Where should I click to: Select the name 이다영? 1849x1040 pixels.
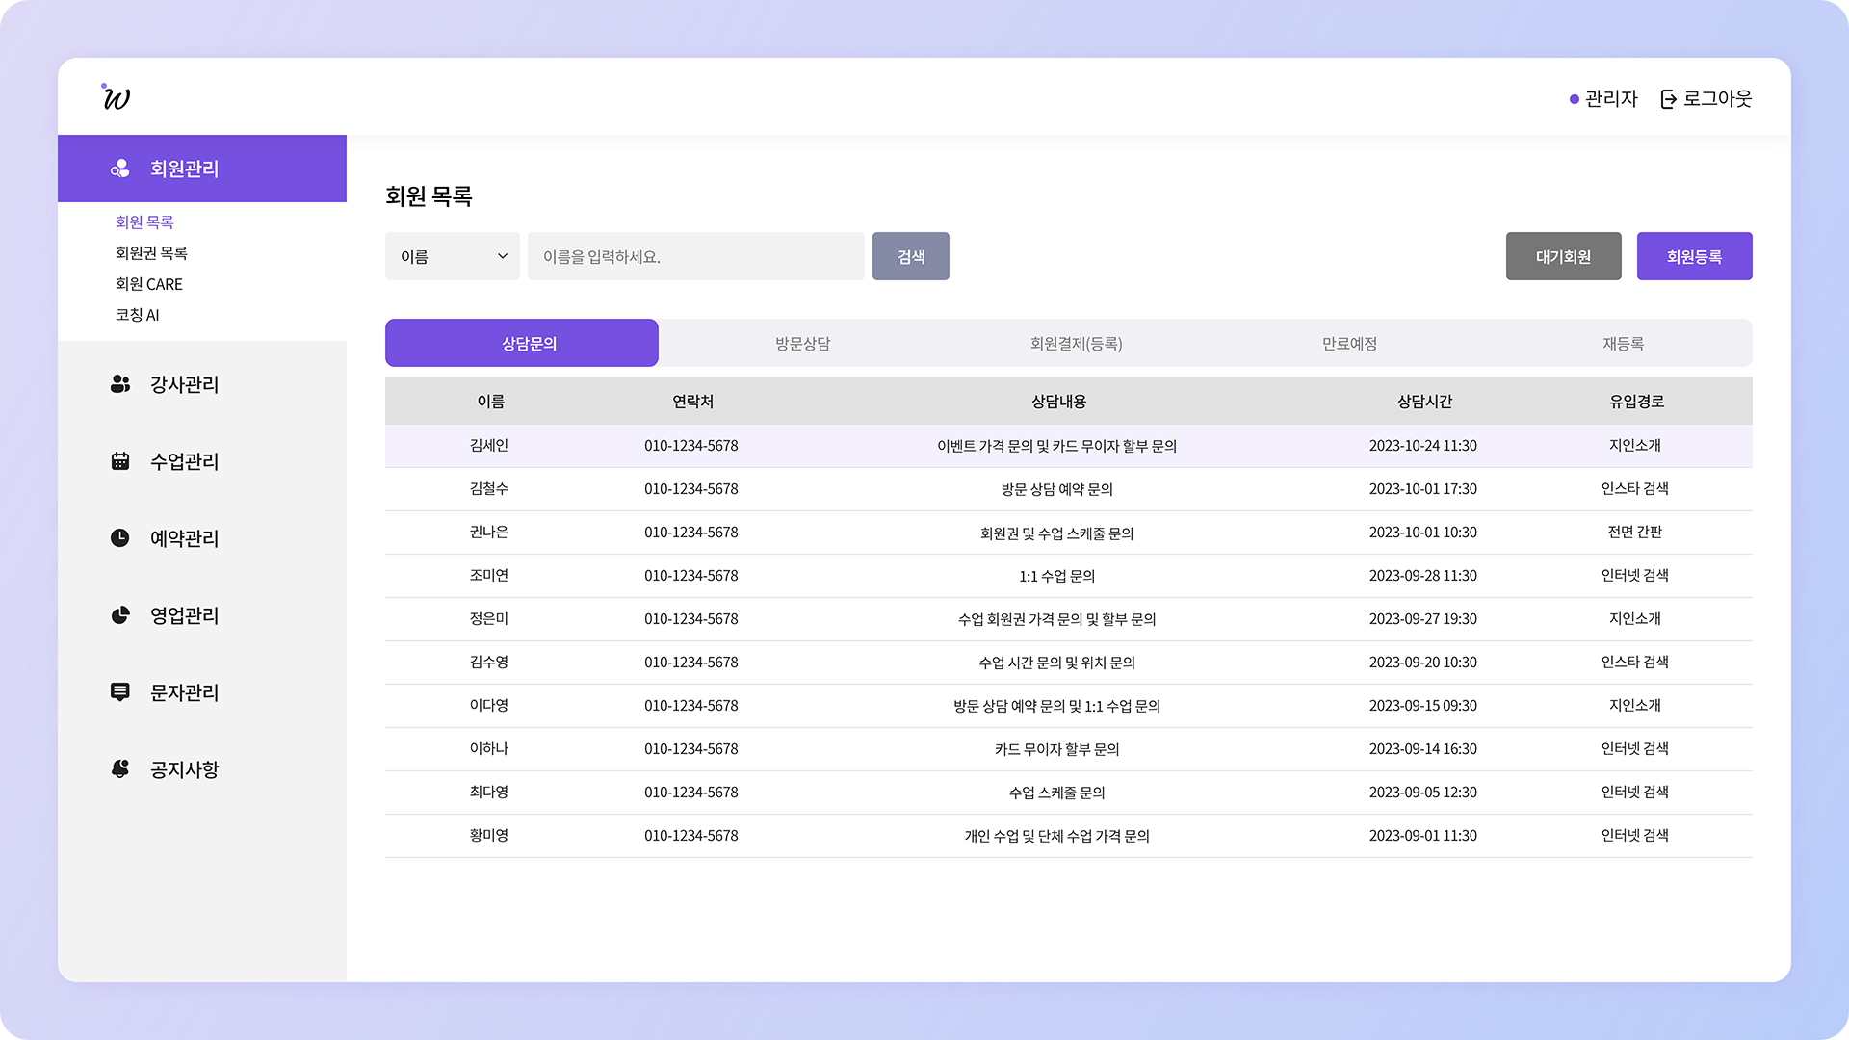coord(489,706)
